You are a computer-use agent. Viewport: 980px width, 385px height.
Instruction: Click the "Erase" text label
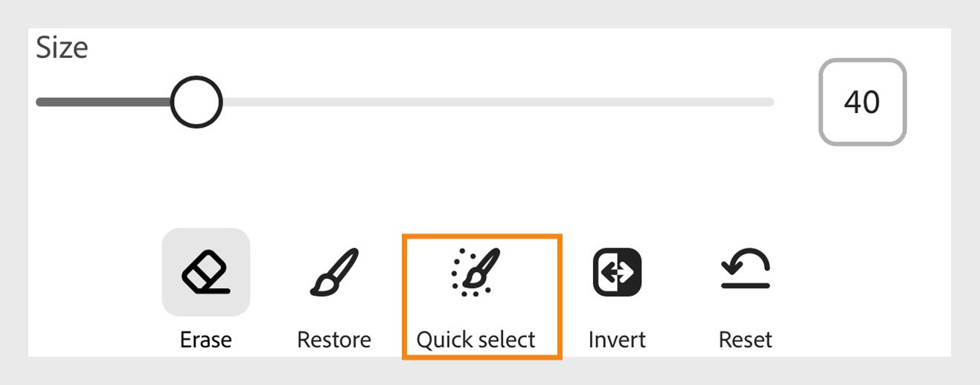click(205, 340)
